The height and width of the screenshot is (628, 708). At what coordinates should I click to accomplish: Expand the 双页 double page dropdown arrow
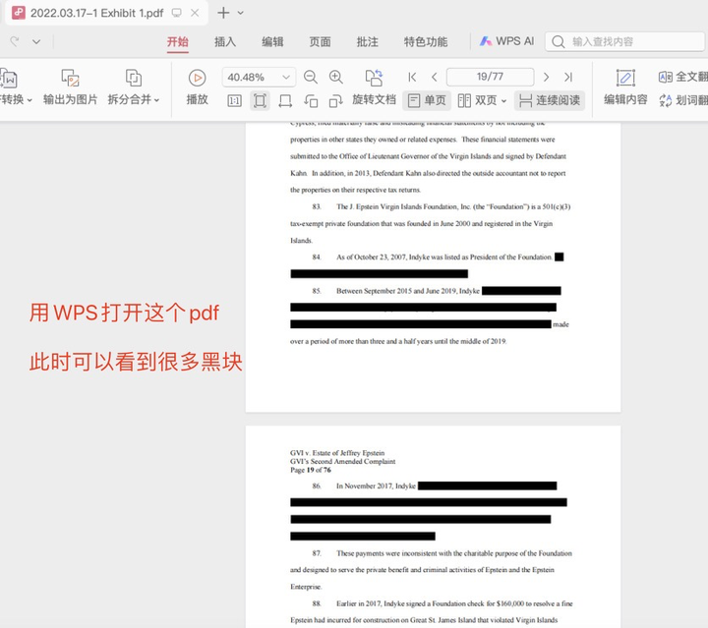[504, 100]
